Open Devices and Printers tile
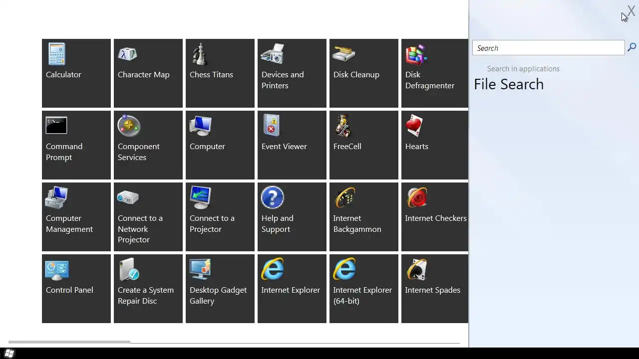Viewport: 639px width, 359px height. tap(292, 73)
